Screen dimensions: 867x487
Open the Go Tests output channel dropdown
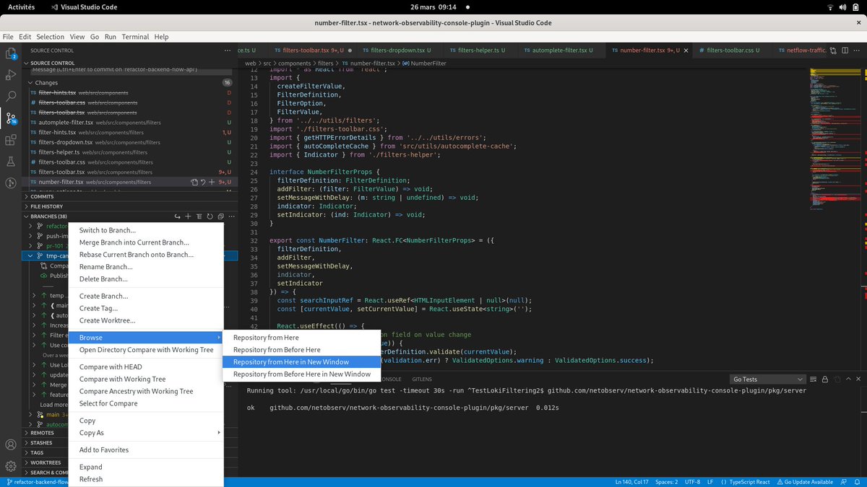767,378
